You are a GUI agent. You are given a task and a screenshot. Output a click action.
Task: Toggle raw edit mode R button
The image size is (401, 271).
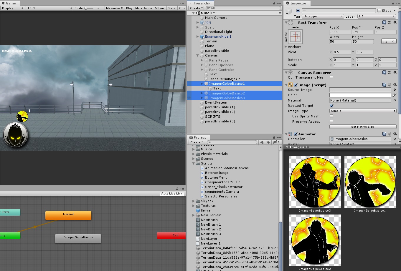(x=393, y=41)
